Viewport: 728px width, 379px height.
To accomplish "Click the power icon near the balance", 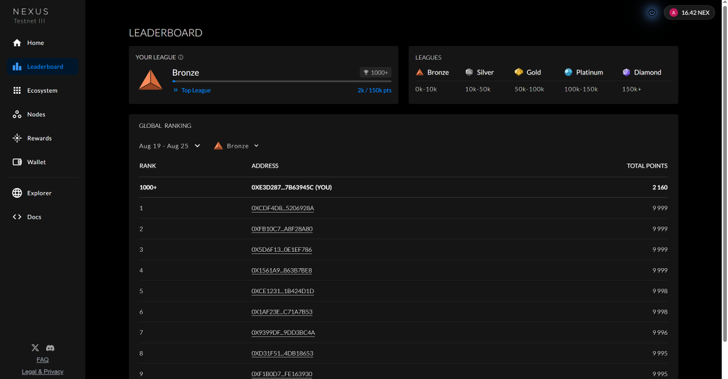I will click(652, 12).
